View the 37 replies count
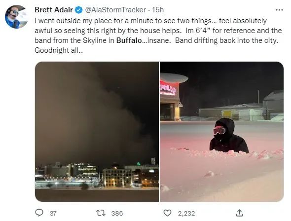Screen dimensions: 291x221 click(x=53, y=213)
